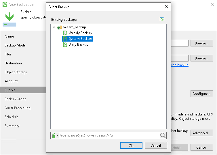Screen dimensions: 217x155
Task: Collapse the veeam_backup tree node
Action: pos(54,27)
